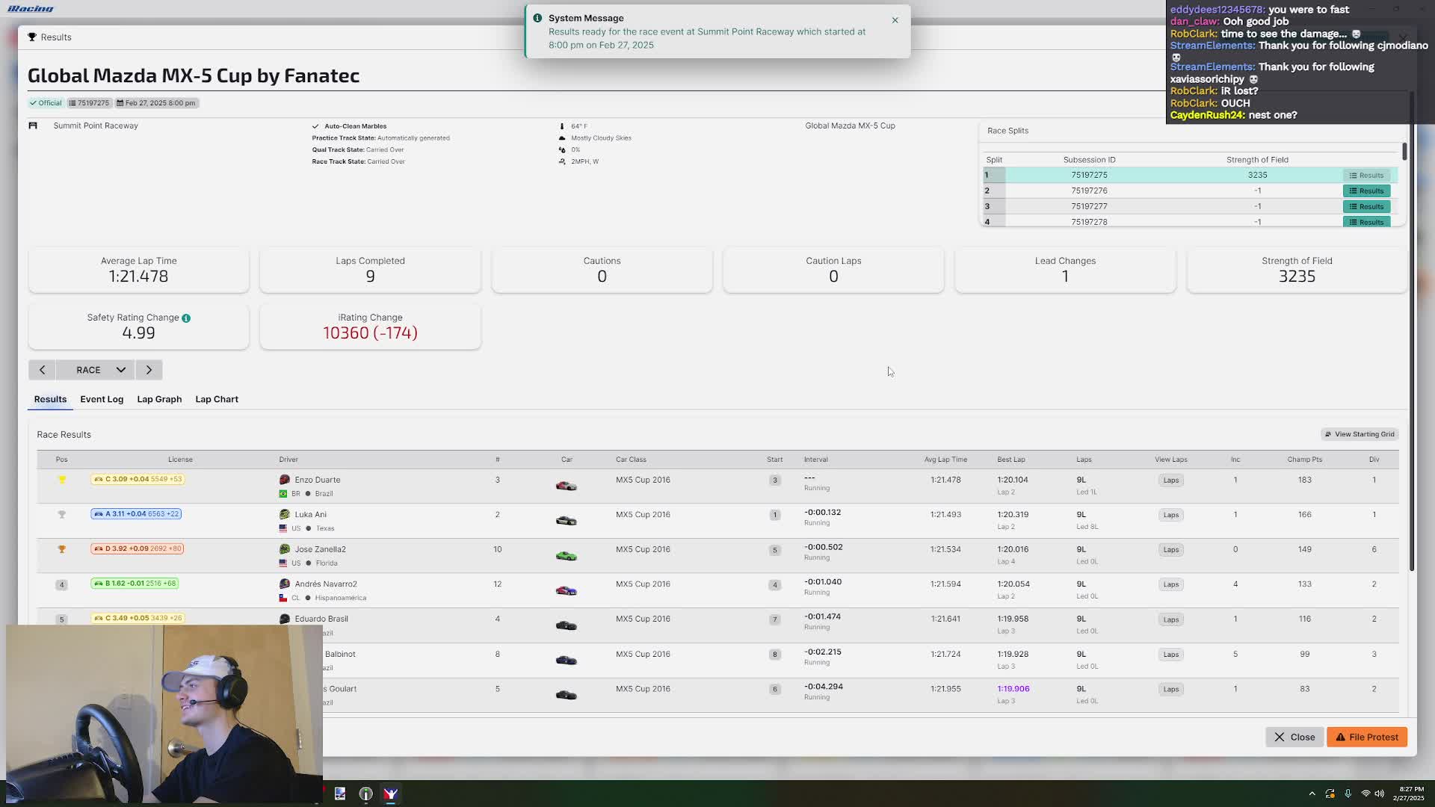This screenshot has height=807, width=1435.
Task: Click Andrés Navarro2's B 1.62 license badge
Action: [x=135, y=584]
